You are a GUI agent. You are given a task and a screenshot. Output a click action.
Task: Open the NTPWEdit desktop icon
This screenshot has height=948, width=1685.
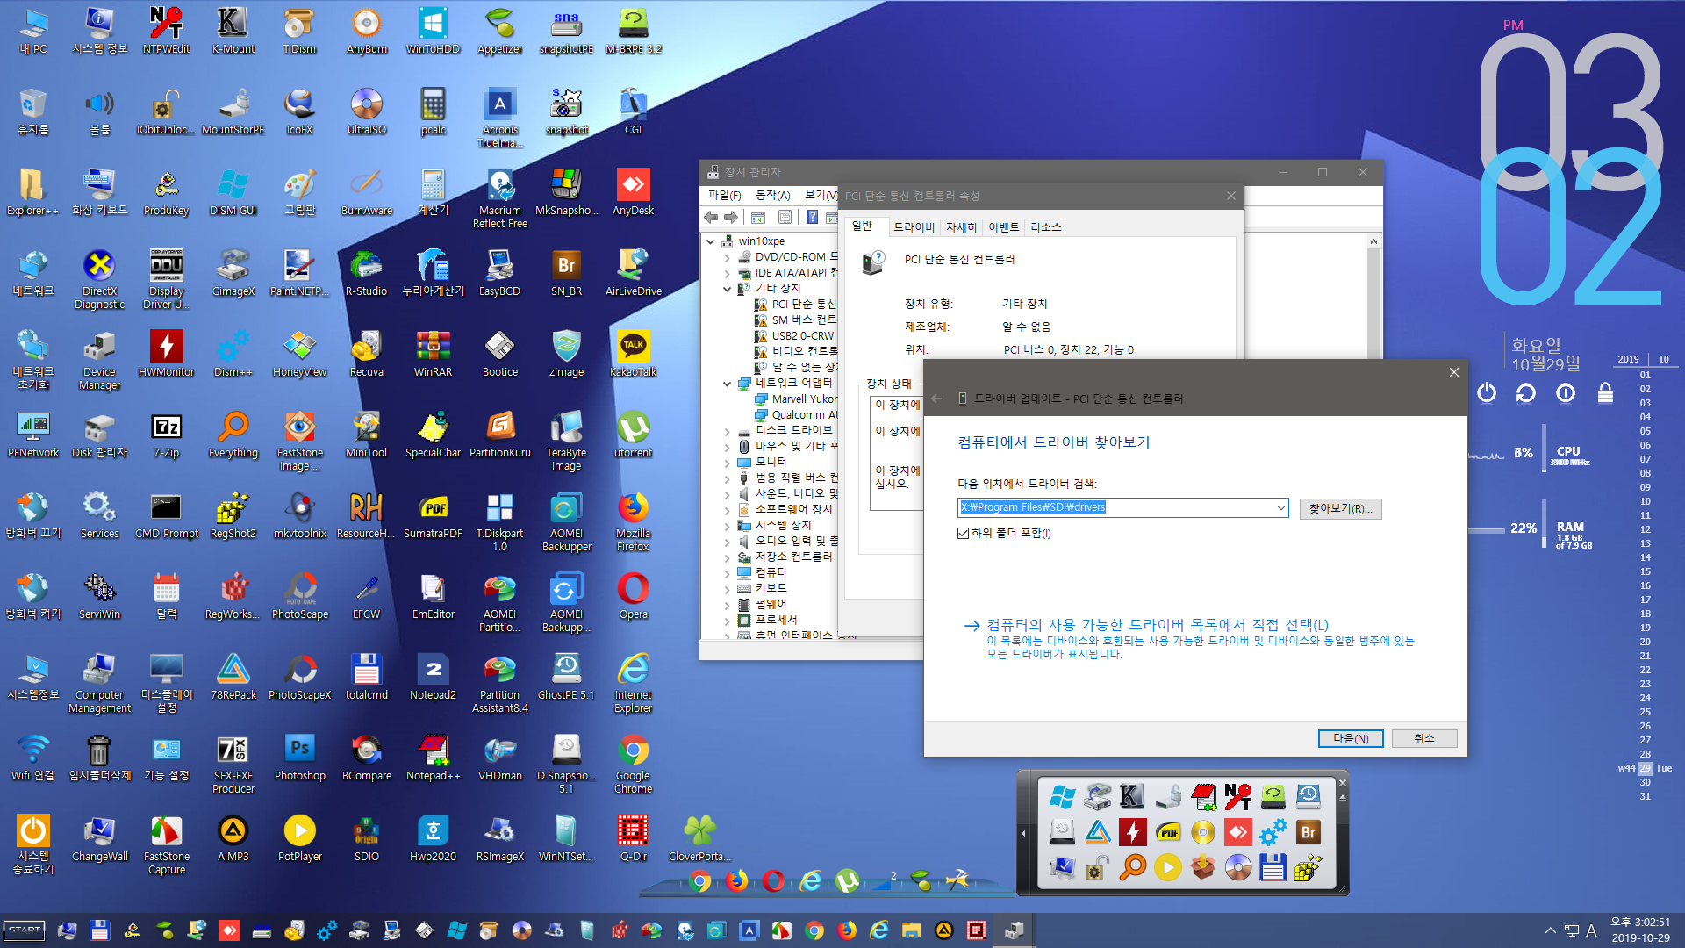click(x=166, y=31)
